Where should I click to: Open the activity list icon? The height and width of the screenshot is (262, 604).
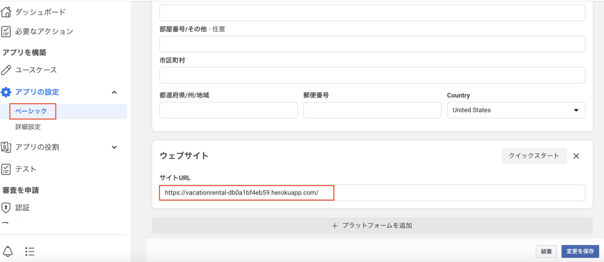point(30,251)
